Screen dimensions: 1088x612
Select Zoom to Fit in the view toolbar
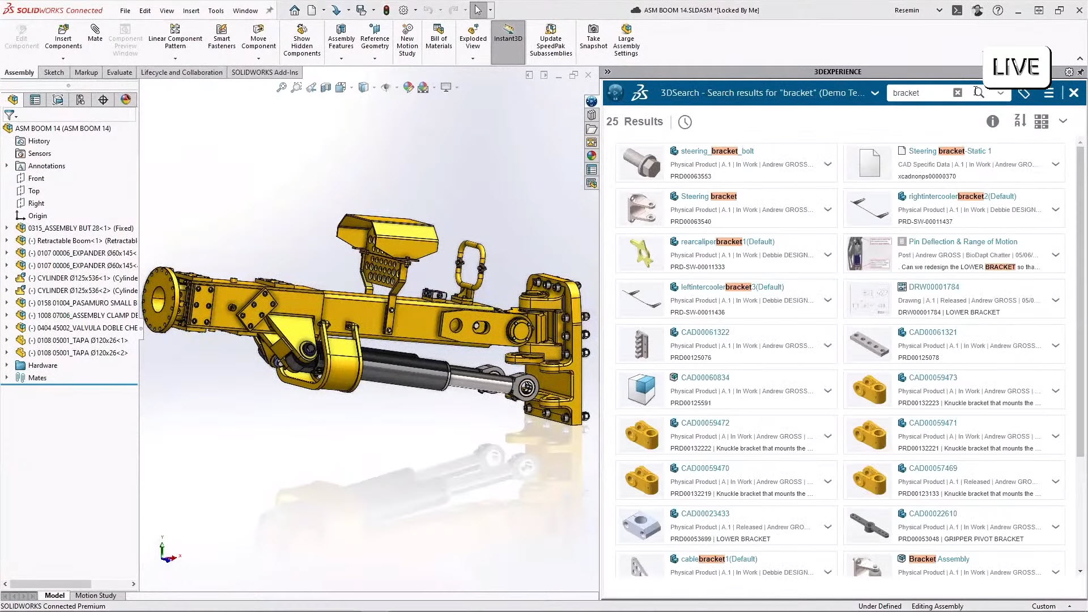coord(282,87)
